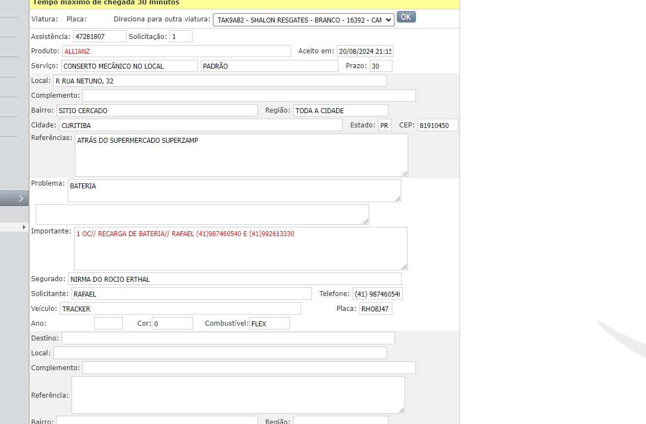Click the Importante text area resize grip
The height and width of the screenshot is (424, 646).
pyautogui.click(x=404, y=267)
